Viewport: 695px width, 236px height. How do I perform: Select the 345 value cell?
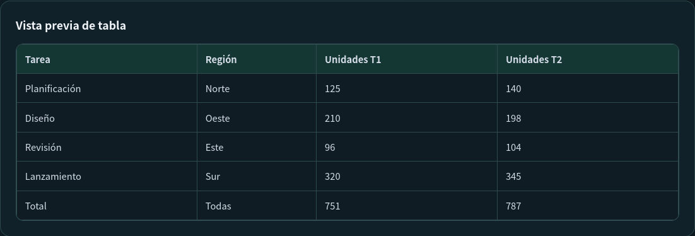click(x=588, y=176)
